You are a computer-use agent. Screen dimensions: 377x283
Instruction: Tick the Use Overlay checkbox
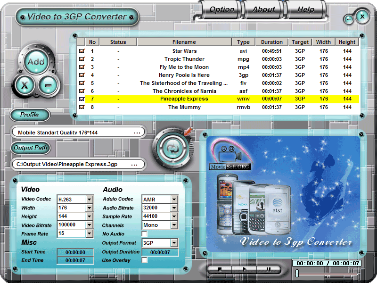pos(145,260)
